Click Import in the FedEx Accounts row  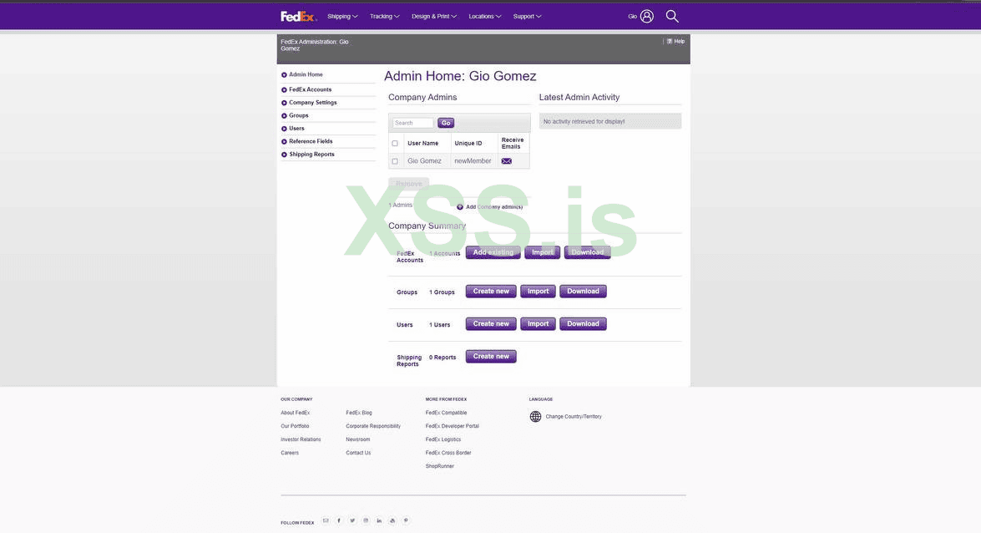pyautogui.click(x=543, y=252)
